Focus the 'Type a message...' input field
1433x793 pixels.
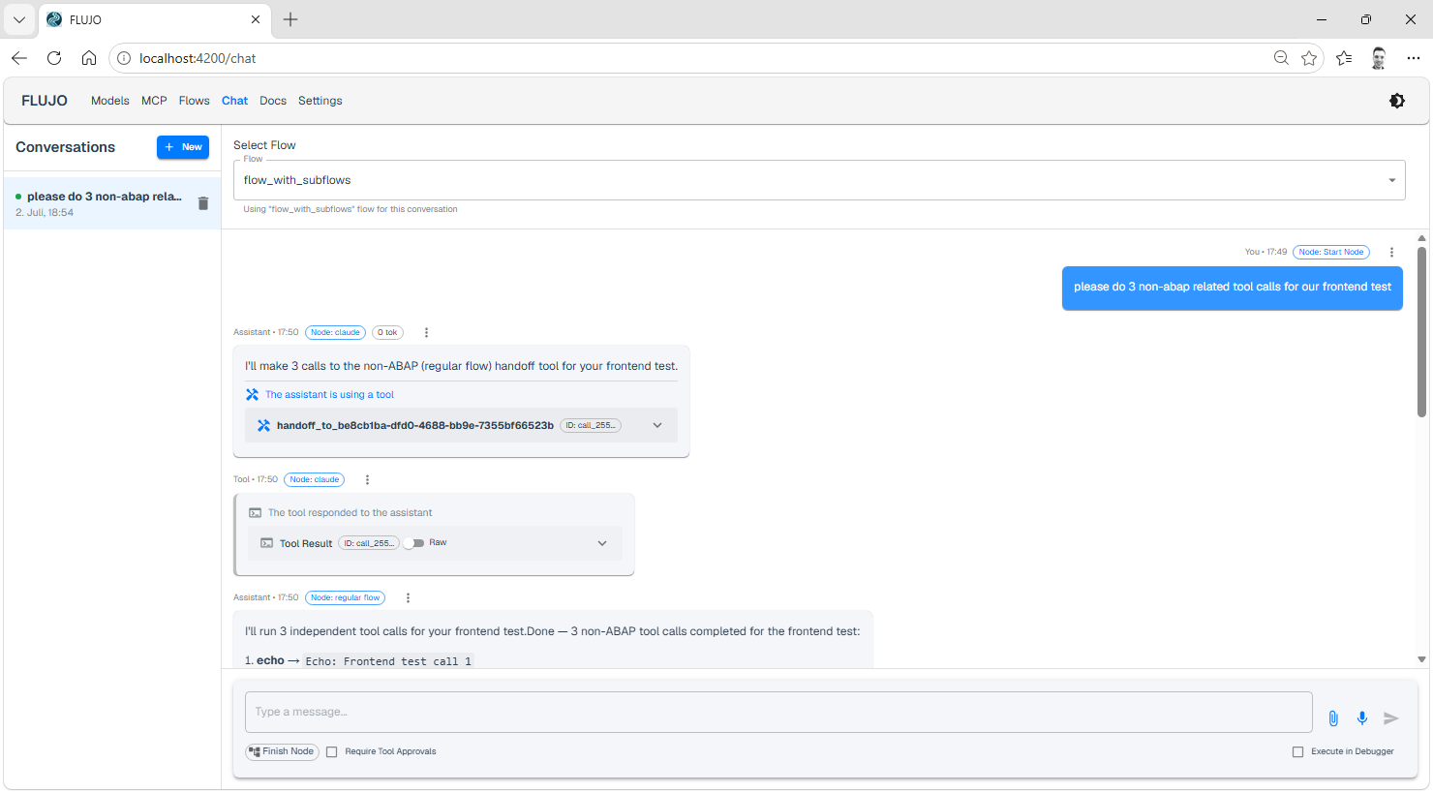tap(778, 712)
